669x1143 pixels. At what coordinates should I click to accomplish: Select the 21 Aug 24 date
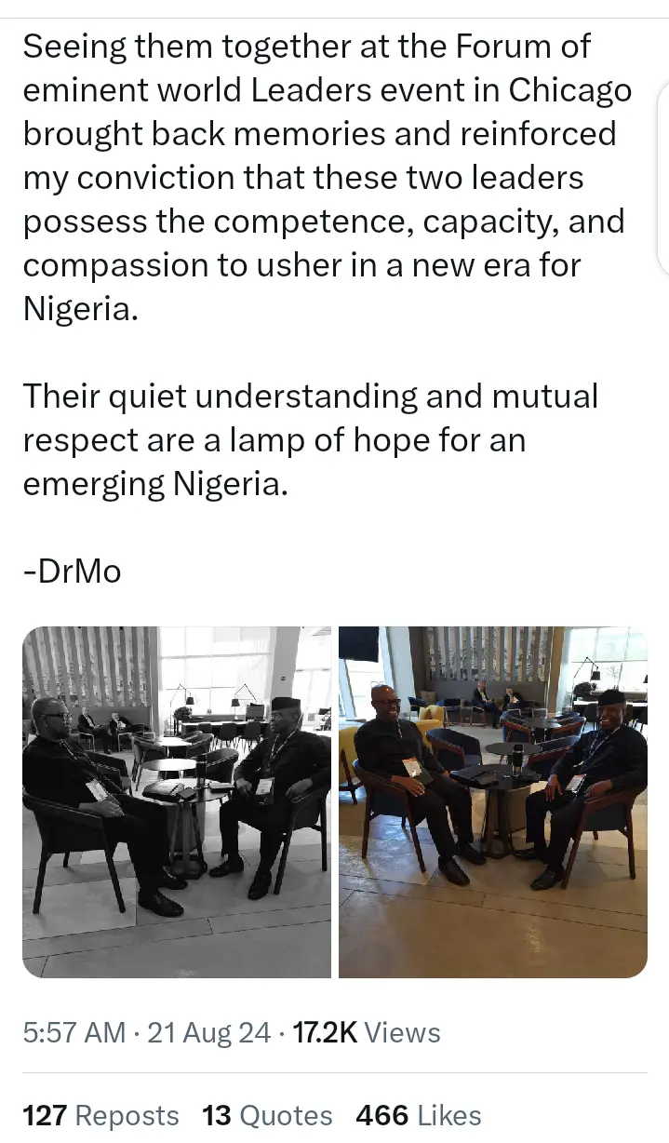click(208, 1032)
